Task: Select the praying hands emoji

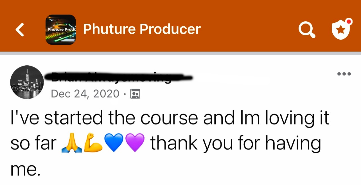Action: point(72,143)
